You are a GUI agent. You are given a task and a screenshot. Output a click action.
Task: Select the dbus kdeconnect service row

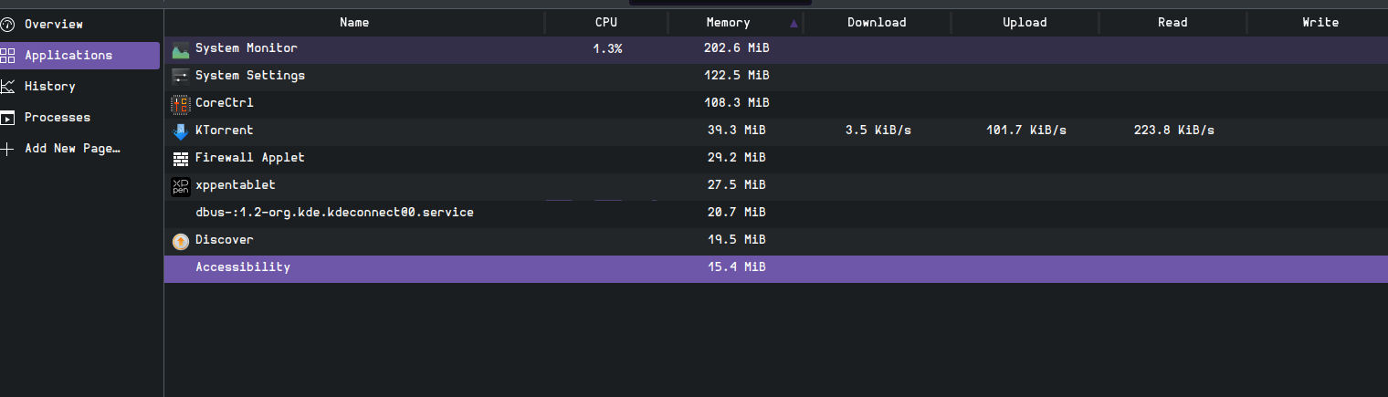pos(776,214)
